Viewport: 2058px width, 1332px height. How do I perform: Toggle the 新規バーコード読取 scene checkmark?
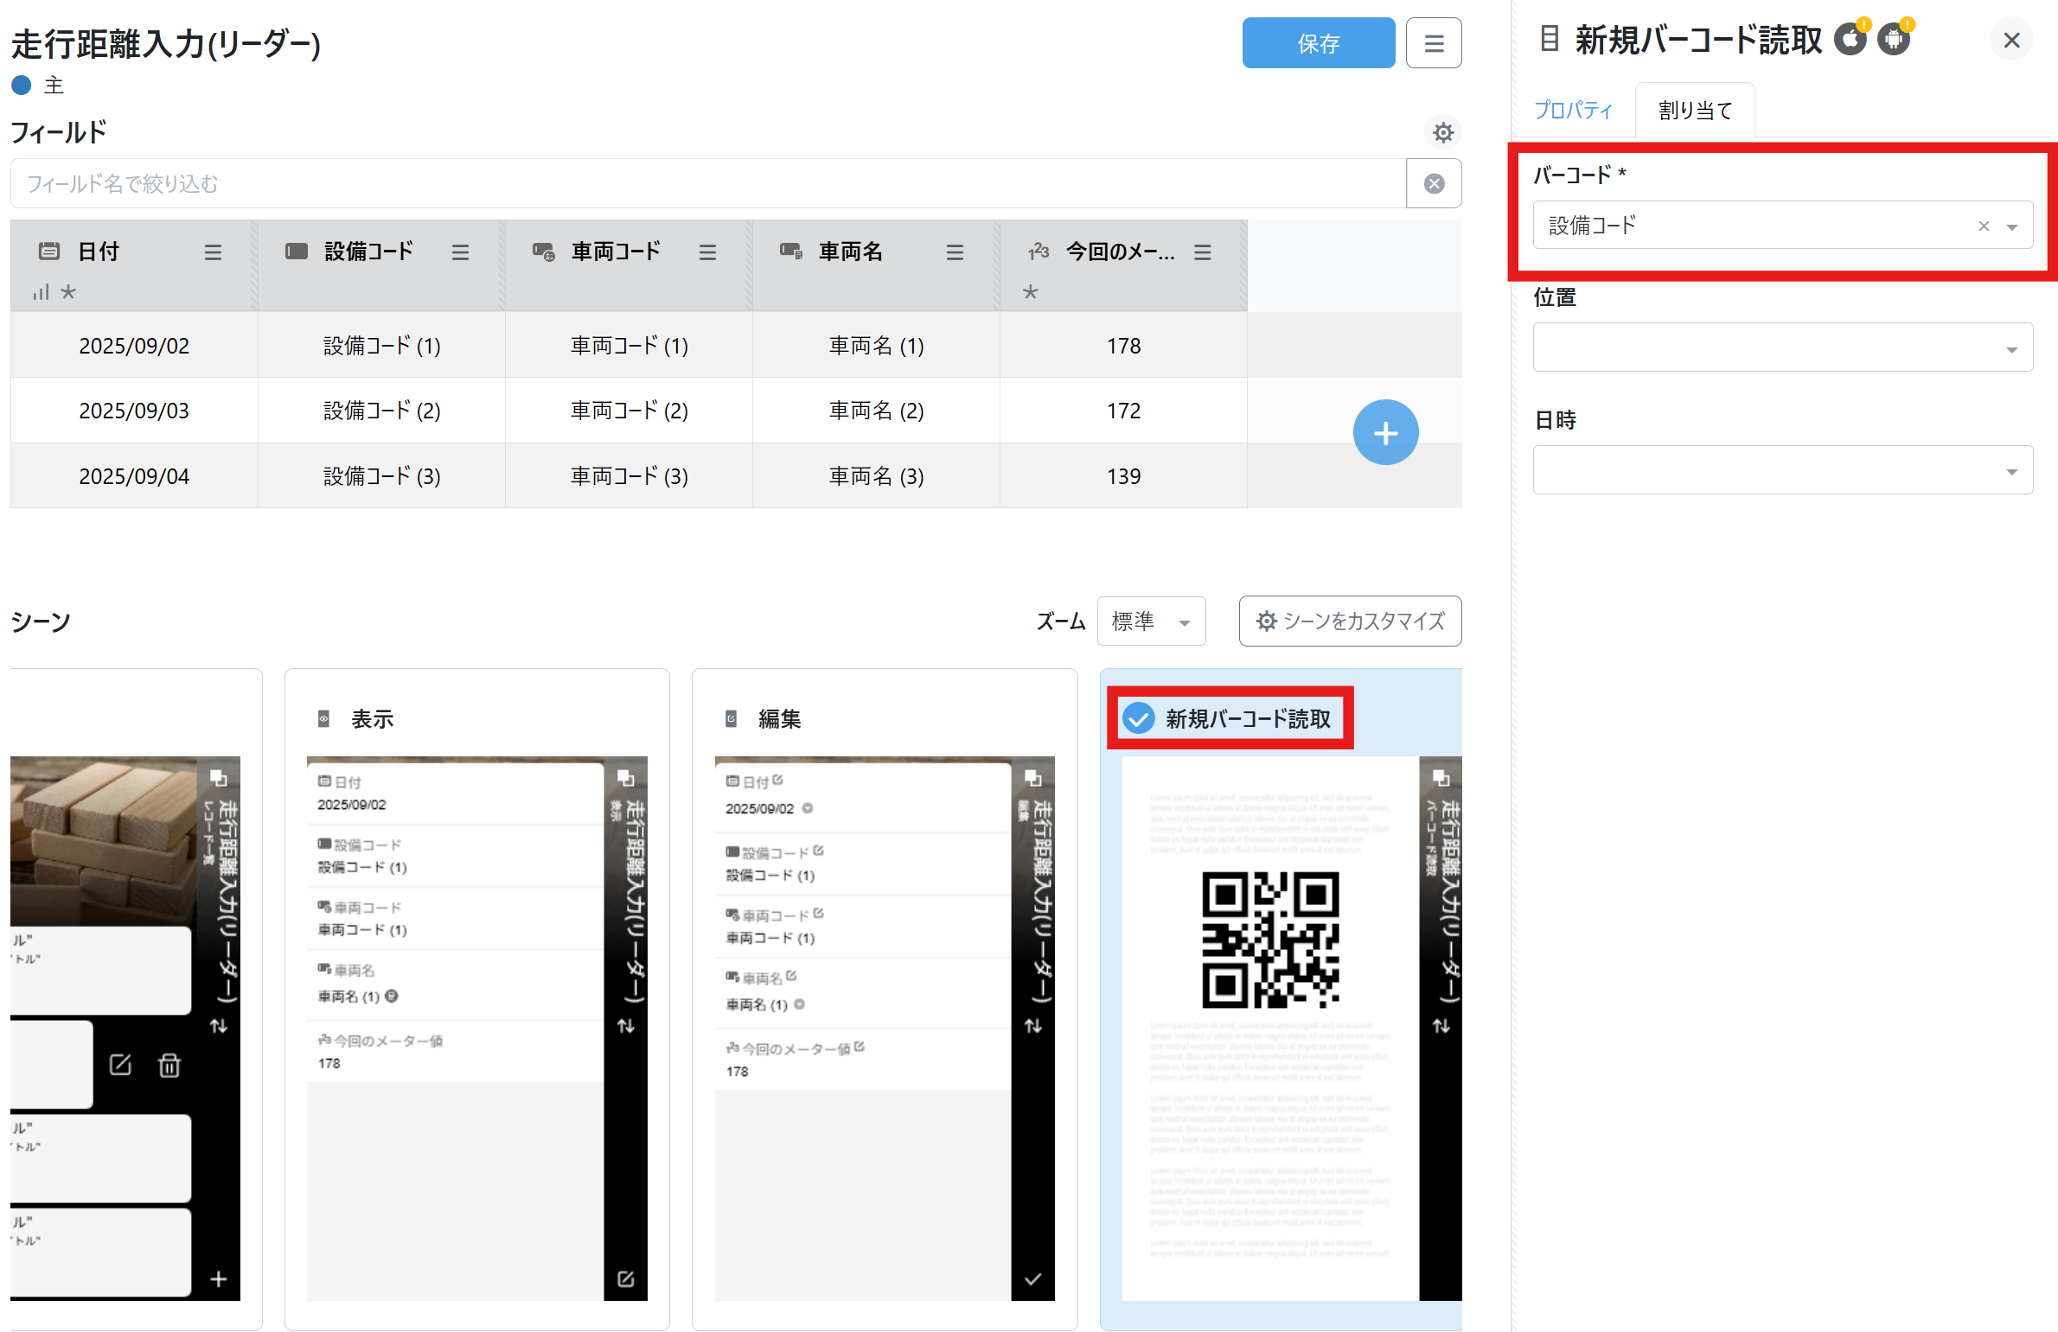1138,718
